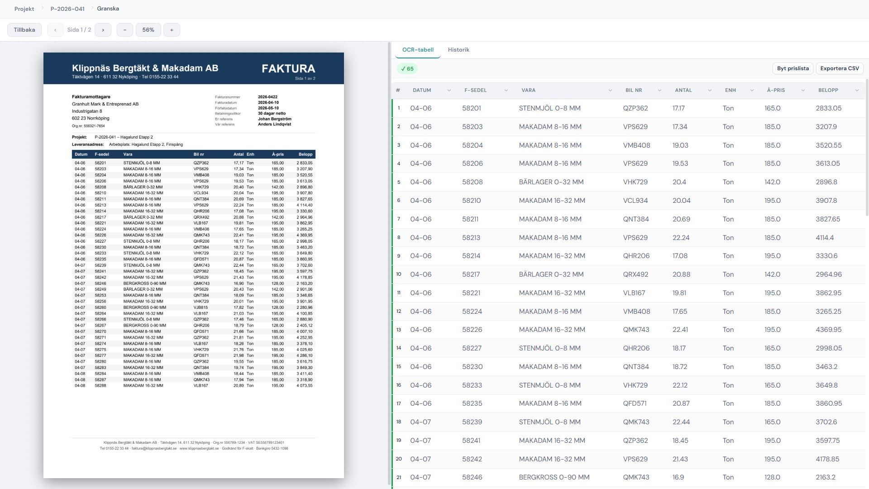The image size is (869, 489).
Task: Zoom out with minus button
Action: 124,30
